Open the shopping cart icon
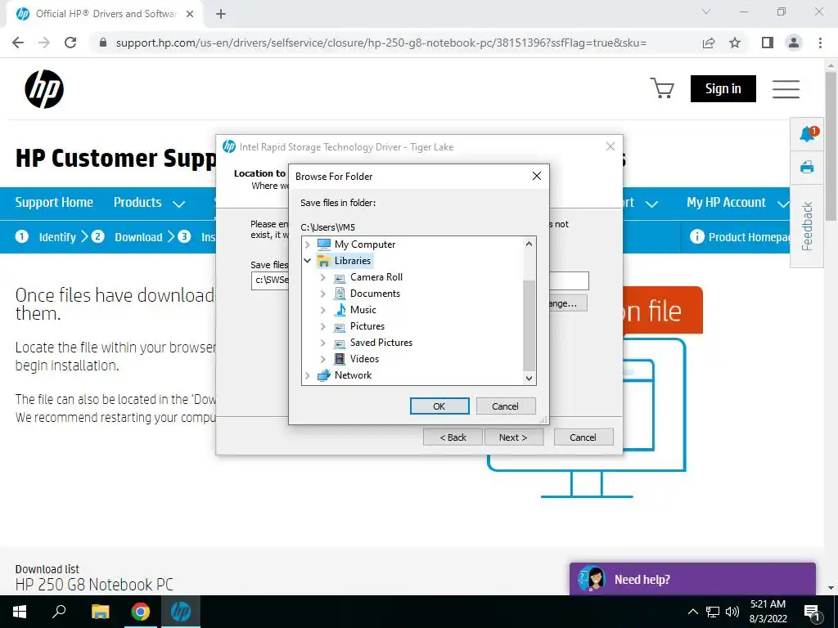 (x=661, y=88)
